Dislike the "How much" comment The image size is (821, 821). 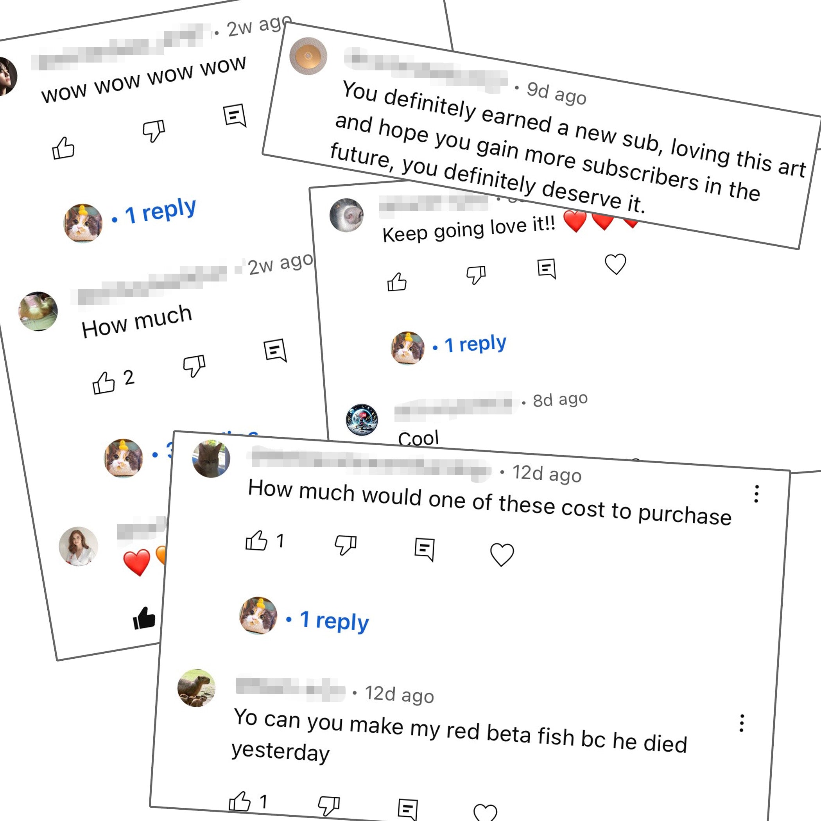(x=194, y=365)
